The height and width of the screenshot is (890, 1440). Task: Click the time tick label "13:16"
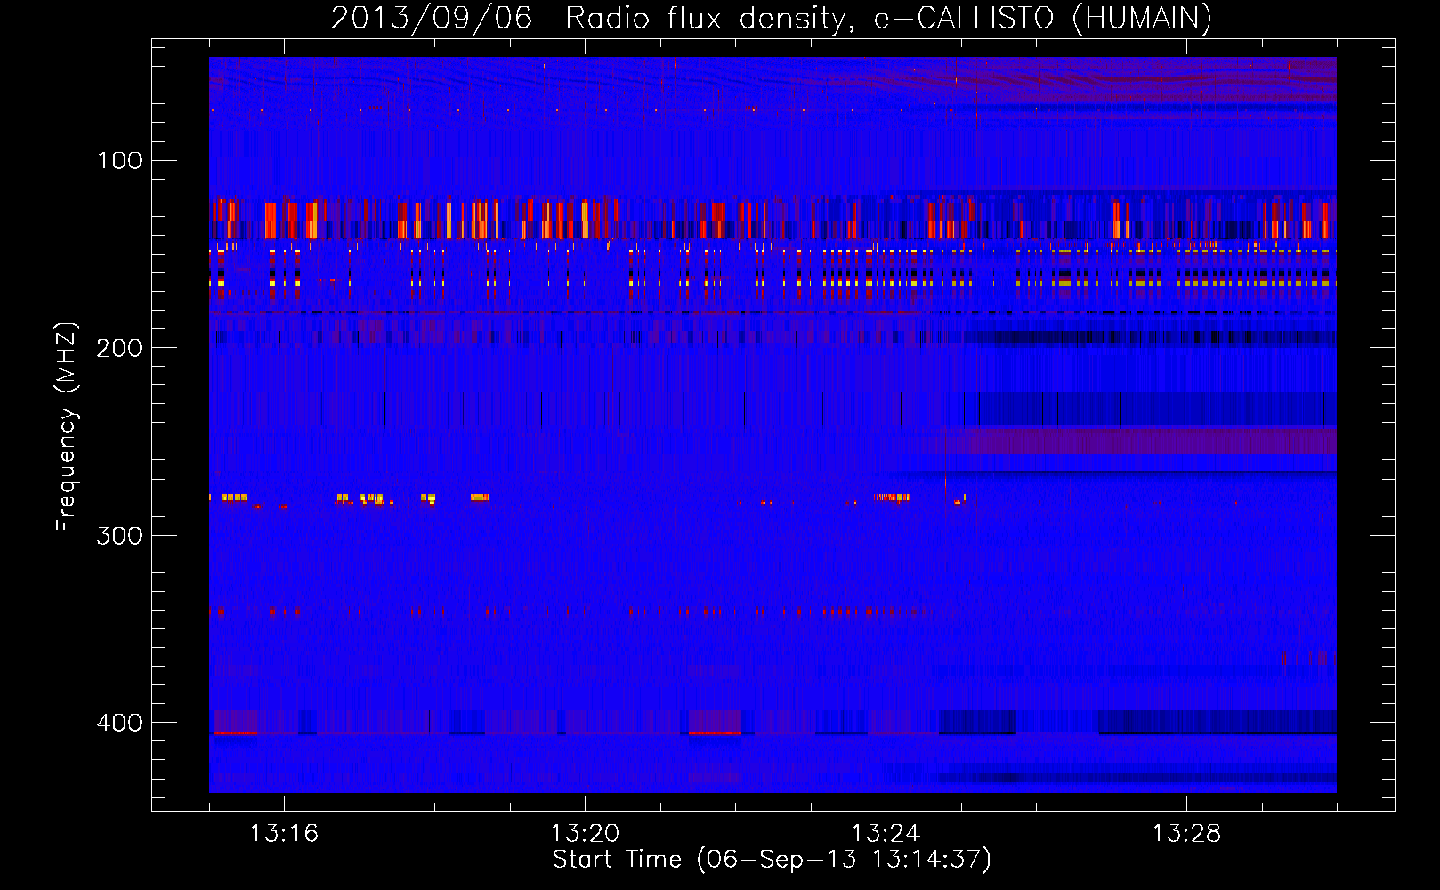pos(284,834)
